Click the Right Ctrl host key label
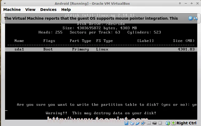Image resolution: width=201 pixels, height=126 pixels. coord(186,123)
